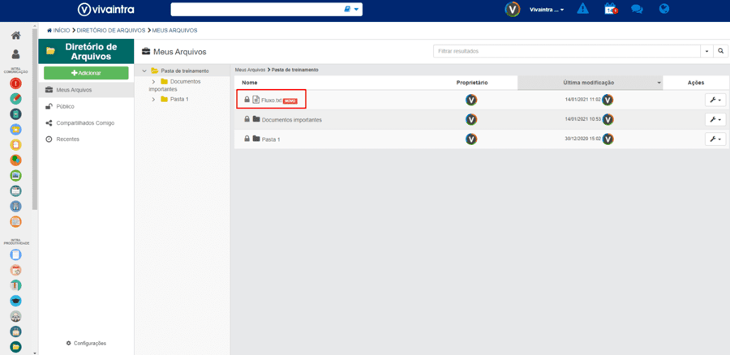Click MEUS ARQUIVOS in the top breadcrumb
The image size is (730, 355).
click(174, 30)
